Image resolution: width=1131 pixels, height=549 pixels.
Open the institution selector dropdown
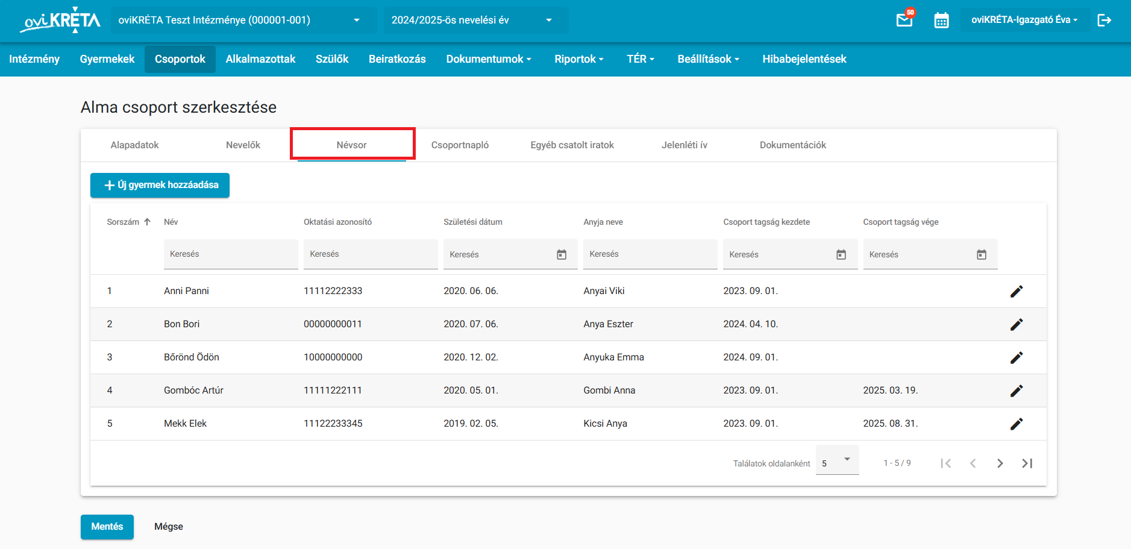(x=243, y=20)
